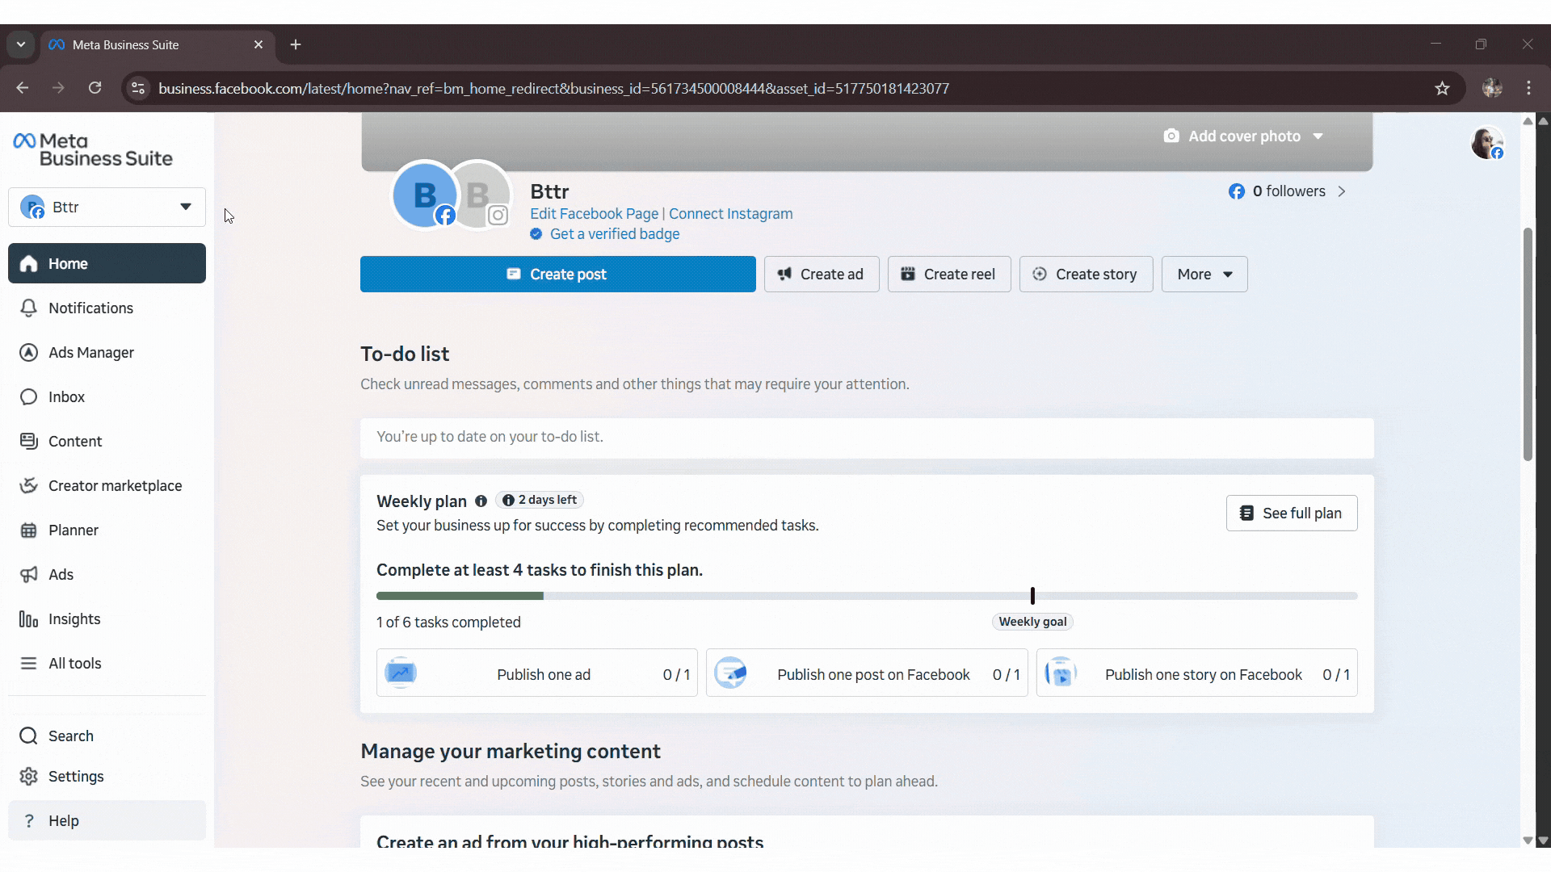
Task: Select Content in the sidebar menu
Action: [x=75, y=442]
